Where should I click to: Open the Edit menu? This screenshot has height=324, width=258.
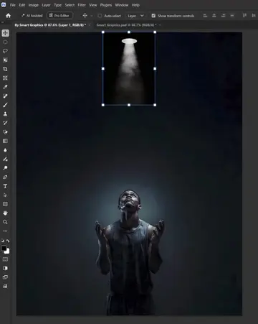coord(22,5)
